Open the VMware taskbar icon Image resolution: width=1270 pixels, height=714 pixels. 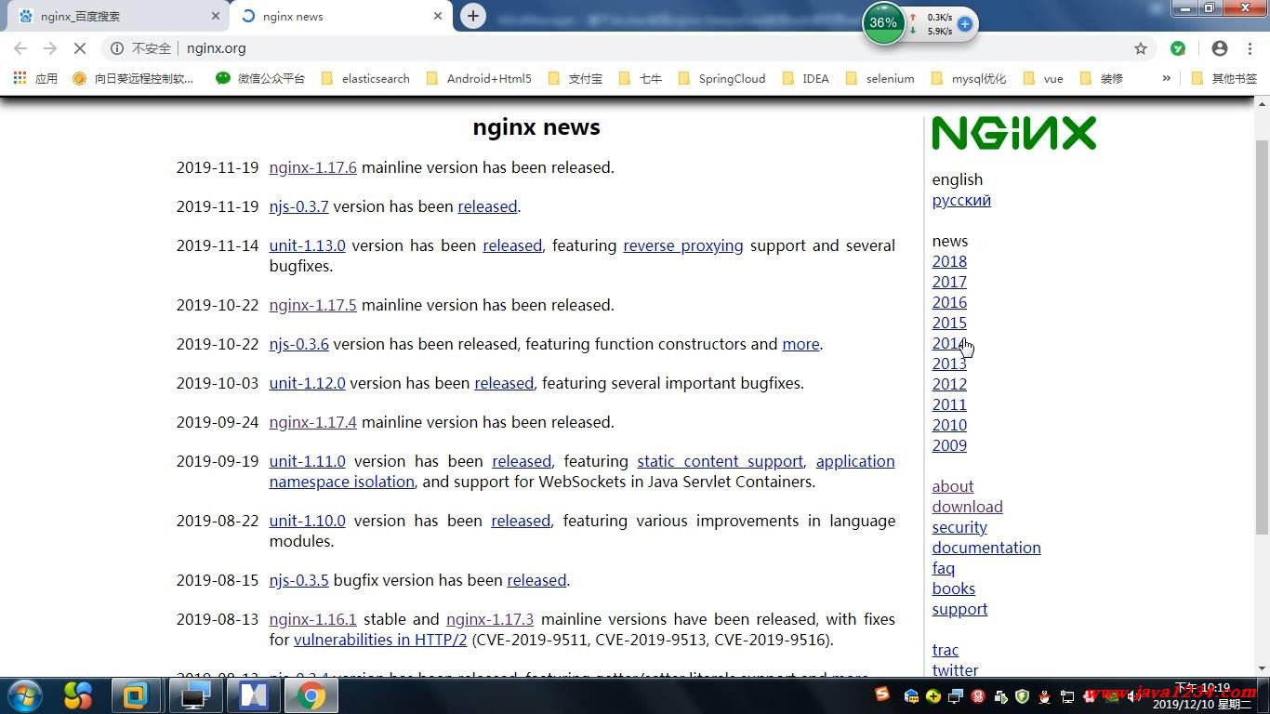[x=136, y=695]
